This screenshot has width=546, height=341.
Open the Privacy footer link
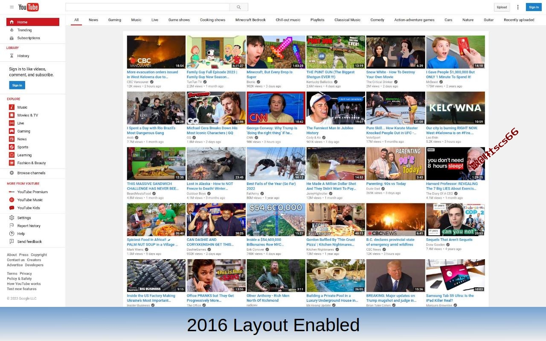[x=26, y=274]
